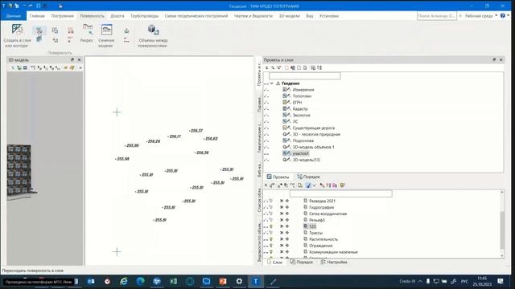The height and width of the screenshot is (289, 515).
Task: Pin the 3D-модель panel
Action: (x=72, y=59)
